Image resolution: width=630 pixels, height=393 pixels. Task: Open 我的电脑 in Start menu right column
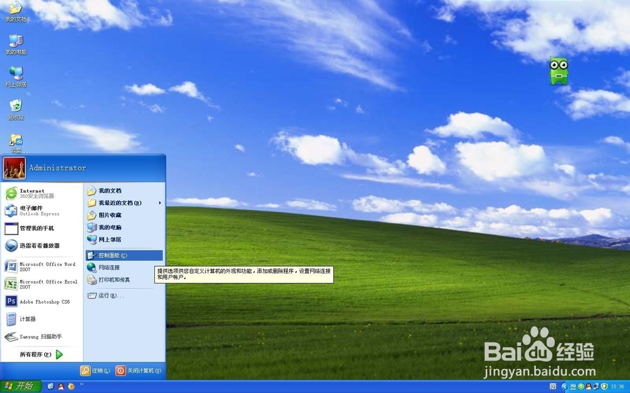pos(124,228)
